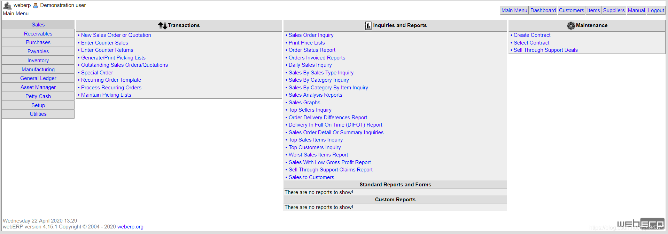Image resolution: width=668 pixels, height=234 pixels.
Task: Switch to General Ledger module
Action: [38, 78]
